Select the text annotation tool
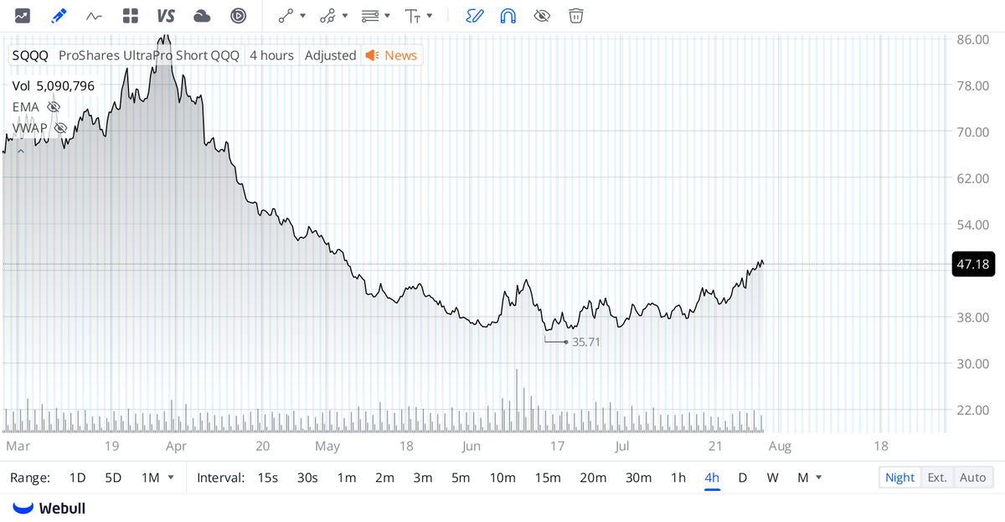Viewport: 1005px width, 522px height. click(x=413, y=15)
